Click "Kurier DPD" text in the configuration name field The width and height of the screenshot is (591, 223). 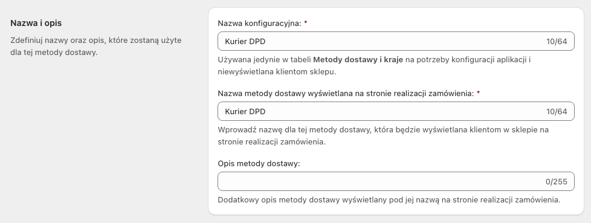(x=245, y=42)
